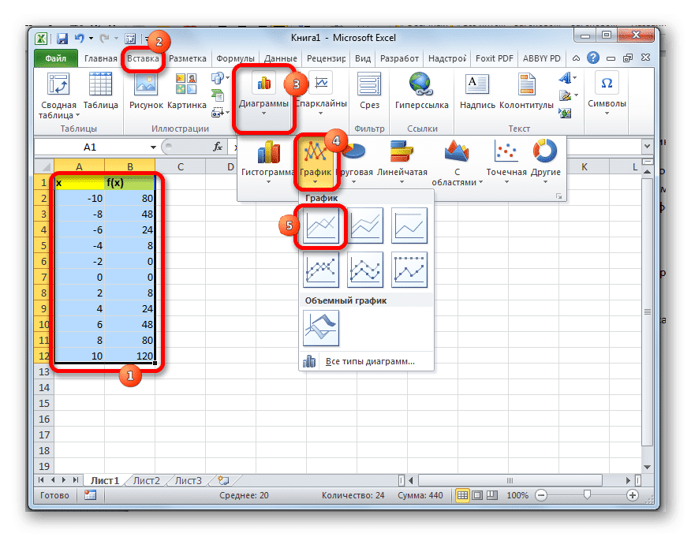691x537 pixels.
Task: Click the Redo arrow icon
Action: point(104,39)
